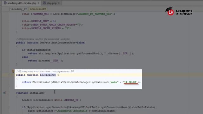
Task: Click the $this->MODULE_SORT assignment
Action: point(39,21)
